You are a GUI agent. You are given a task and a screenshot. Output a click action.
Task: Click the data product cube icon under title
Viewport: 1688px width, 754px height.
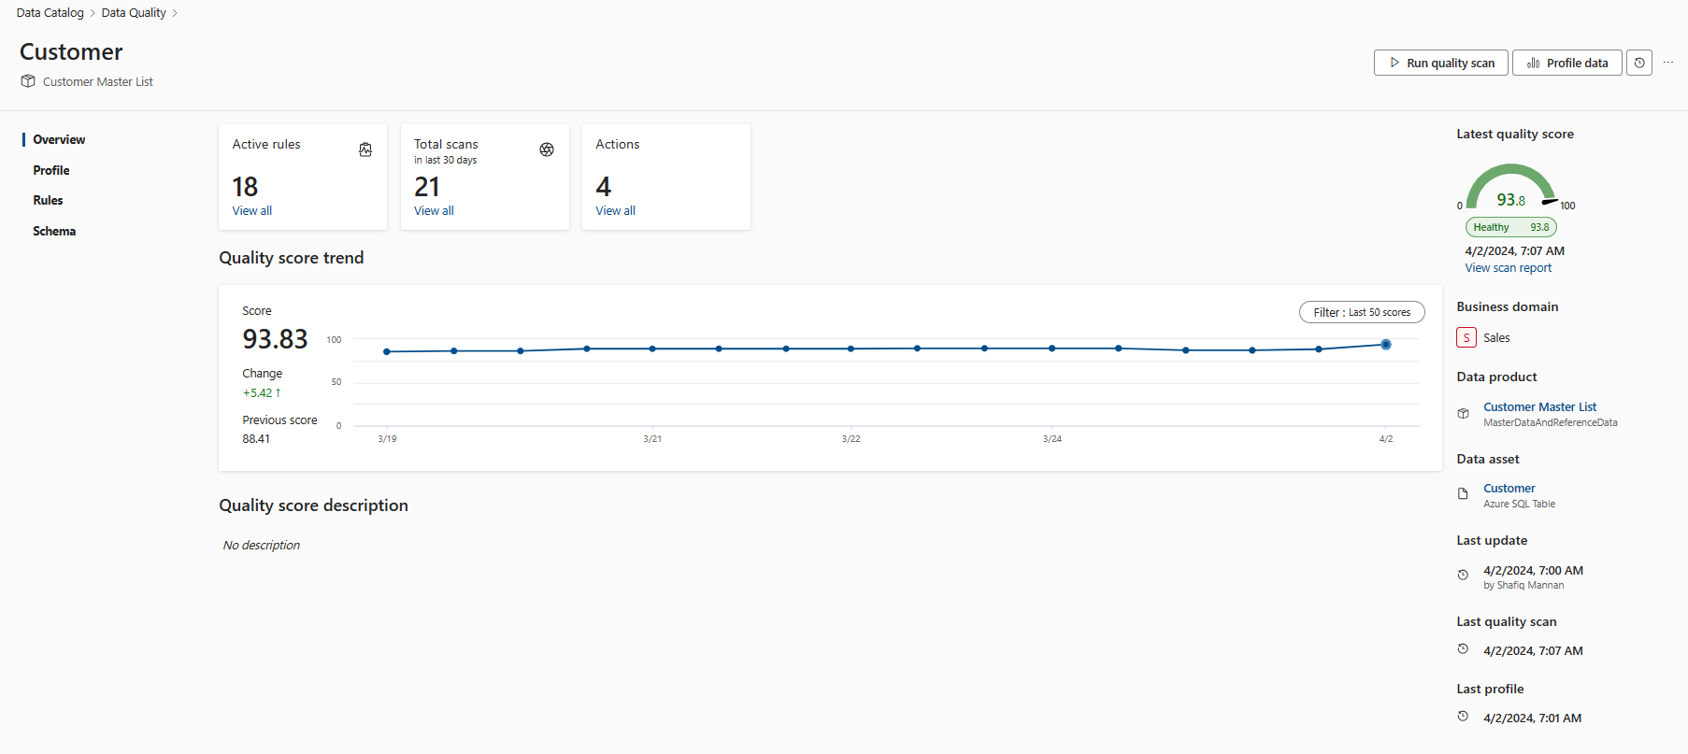click(x=28, y=81)
